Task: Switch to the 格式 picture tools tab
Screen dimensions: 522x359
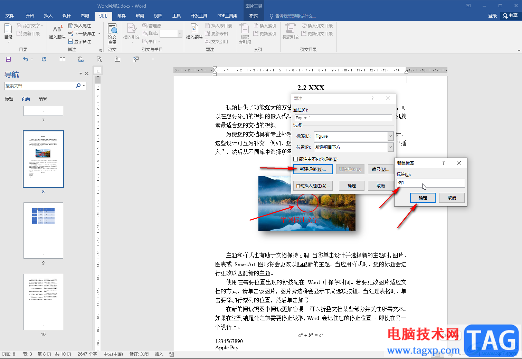Action: point(254,16)
